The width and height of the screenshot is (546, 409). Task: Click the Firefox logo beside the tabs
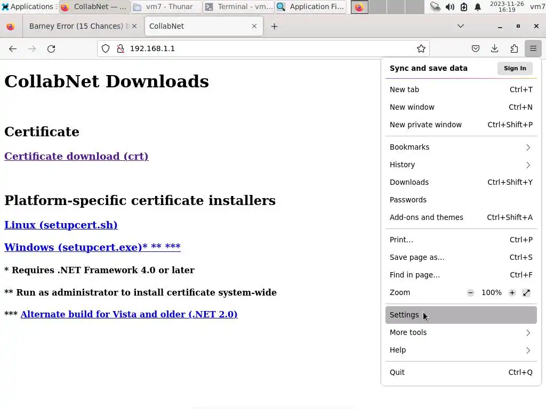11,27
